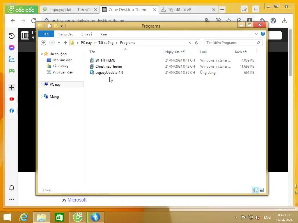Open Microsoft link on archive page
Screen dimensions: 298x223
click(77, 200)
